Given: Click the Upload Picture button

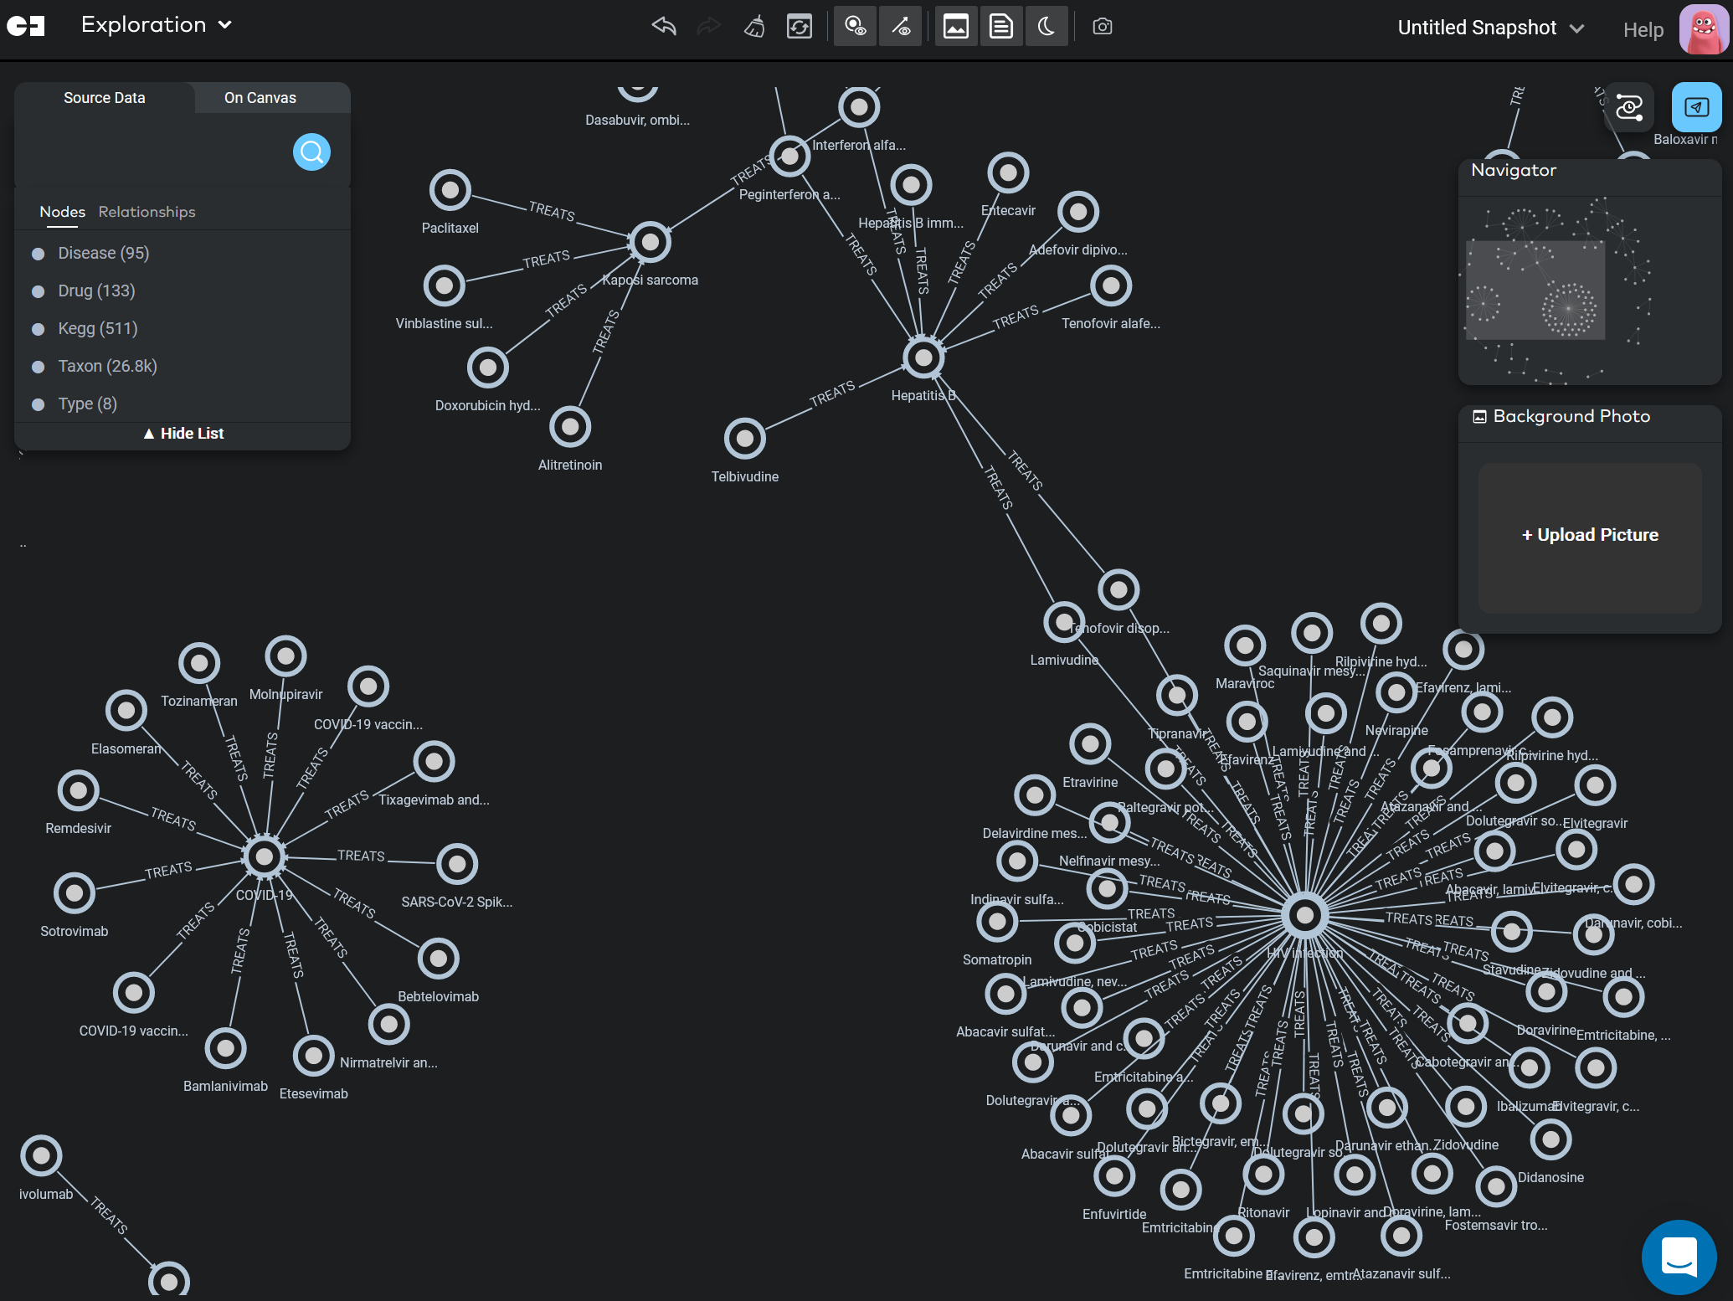Looking at the screenshot, I should coord(1590,536).
